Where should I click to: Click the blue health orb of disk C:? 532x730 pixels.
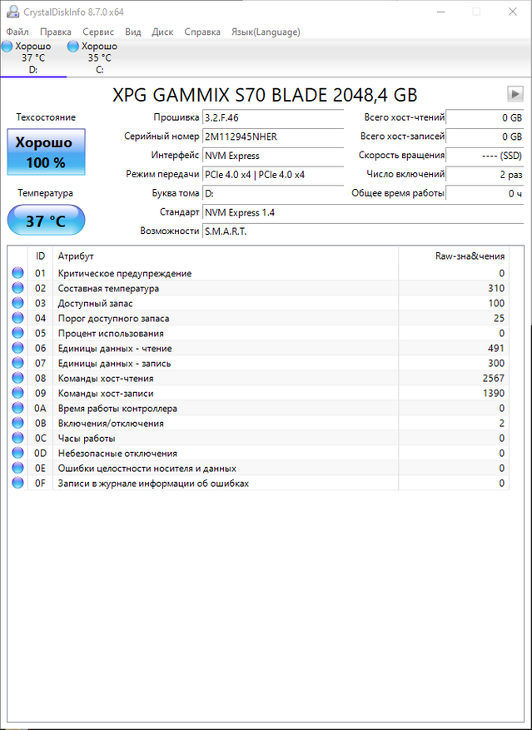point(73,46)
